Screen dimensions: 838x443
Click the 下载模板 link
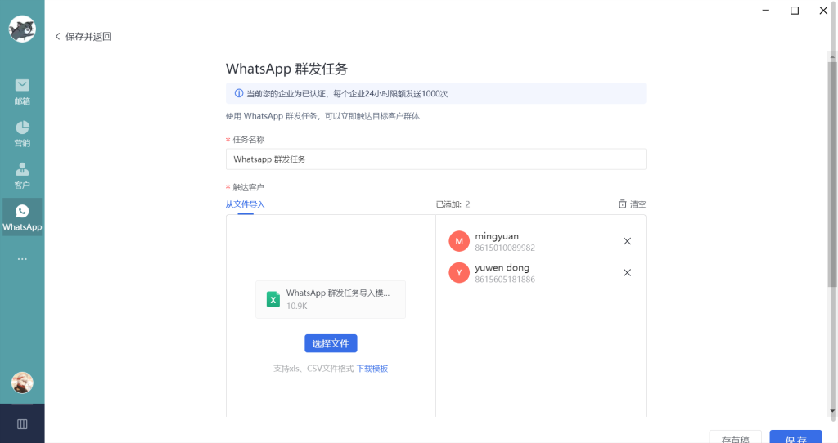[372, 369]
